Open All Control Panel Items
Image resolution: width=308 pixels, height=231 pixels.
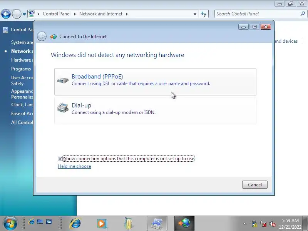click(22, 122)
